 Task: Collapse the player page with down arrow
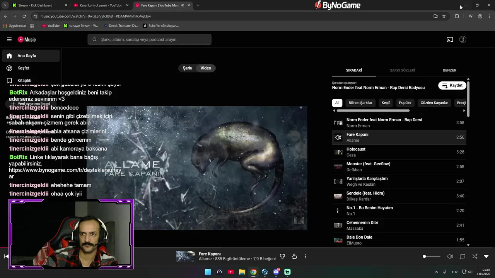[486, 256]
